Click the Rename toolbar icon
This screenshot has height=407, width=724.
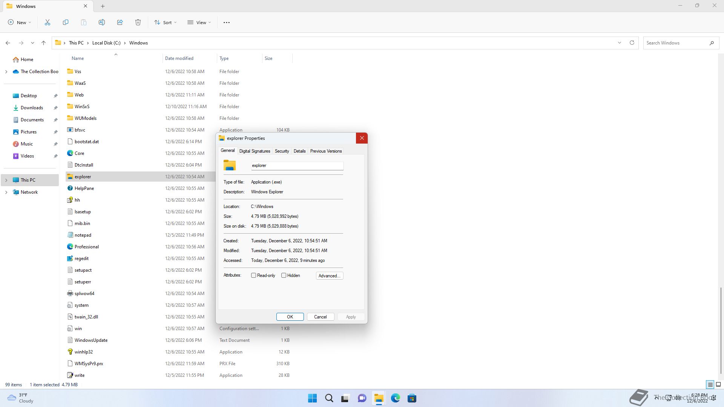(x=102, y=23)
